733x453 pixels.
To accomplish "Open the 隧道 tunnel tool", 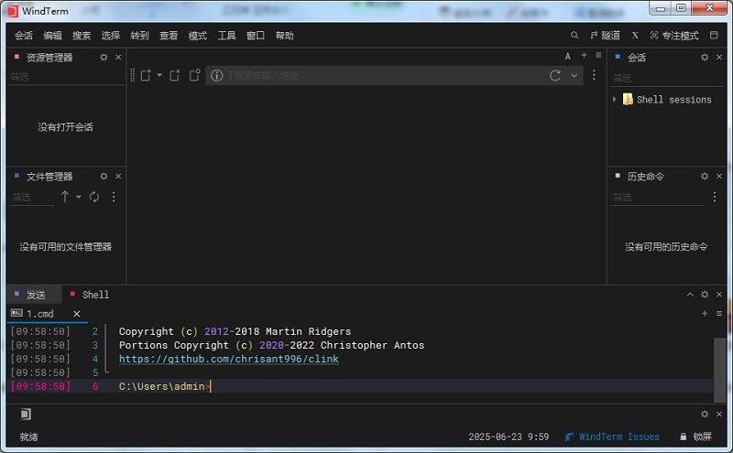I will click(605, 36).
